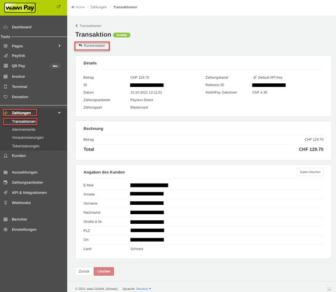Viewport: 336px width, 292px height.
Task: Open Donation in the sidebar
Action: [20, 97]
